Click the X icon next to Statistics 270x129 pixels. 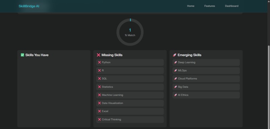tap(99, 87)
